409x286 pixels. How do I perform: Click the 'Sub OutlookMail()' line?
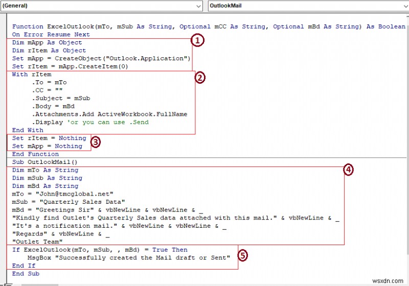45,162
